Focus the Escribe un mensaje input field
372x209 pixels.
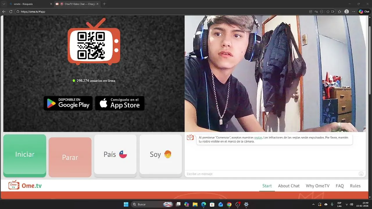click(272, 174)
